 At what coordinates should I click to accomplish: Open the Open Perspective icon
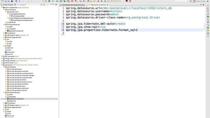point(191,1)
